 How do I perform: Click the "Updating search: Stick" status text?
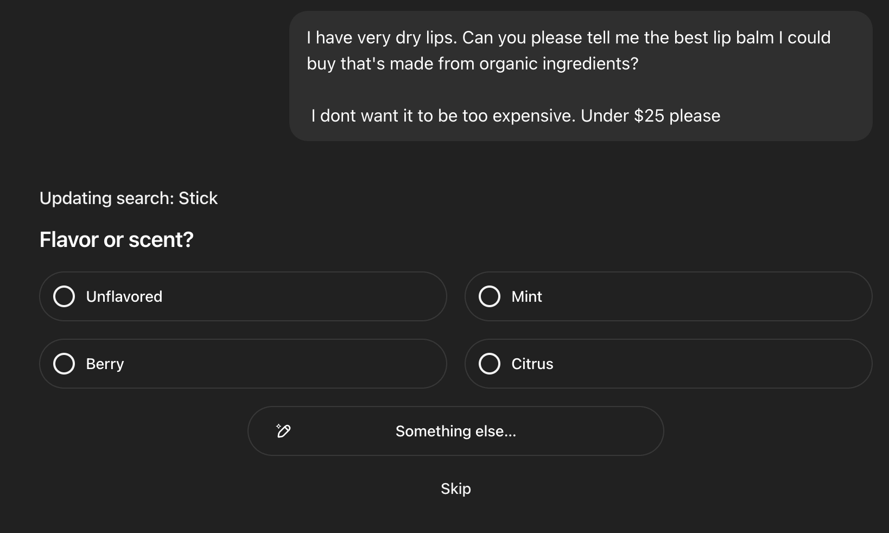coord(128,198)
